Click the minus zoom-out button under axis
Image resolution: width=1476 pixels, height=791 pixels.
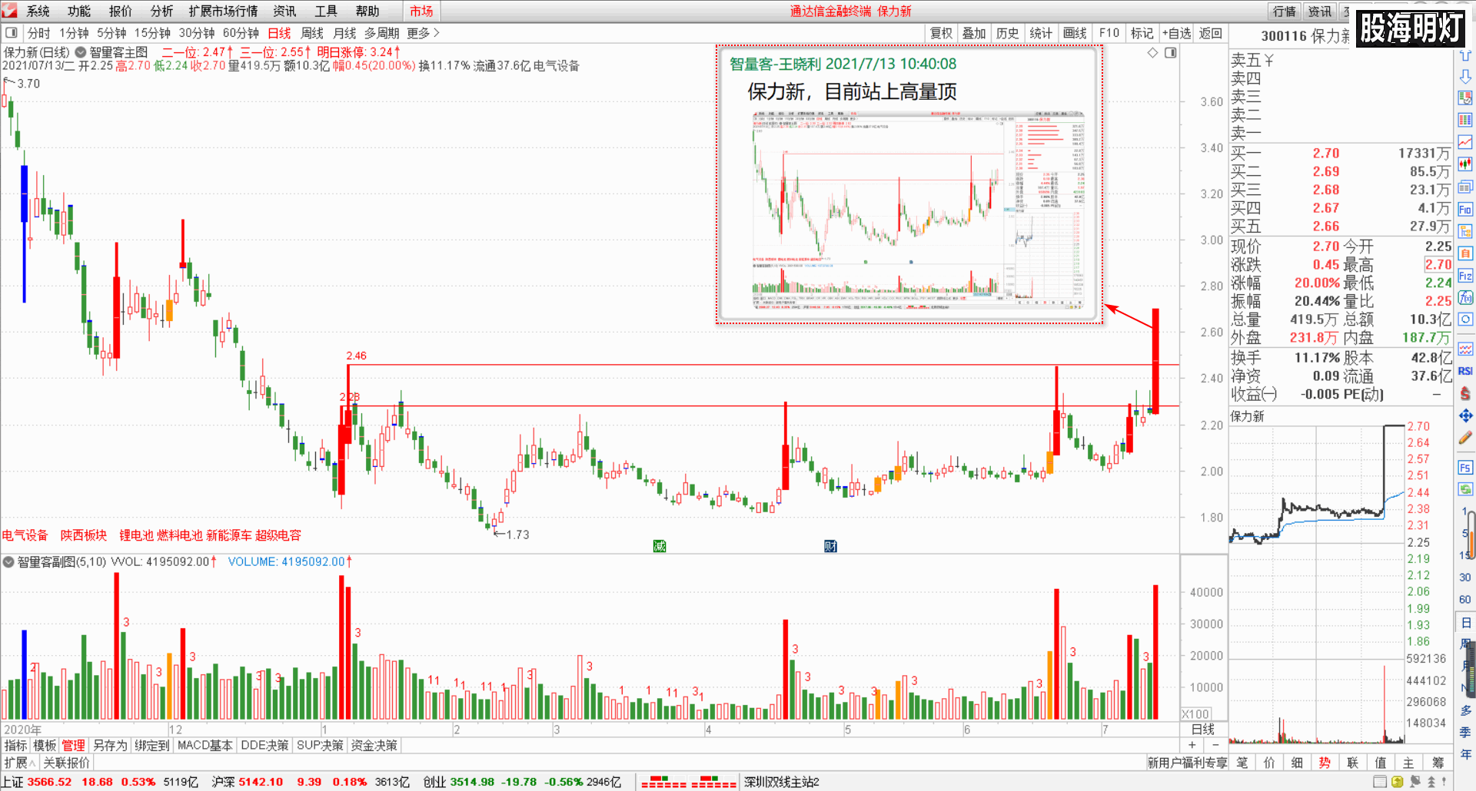click(1215, 744)
